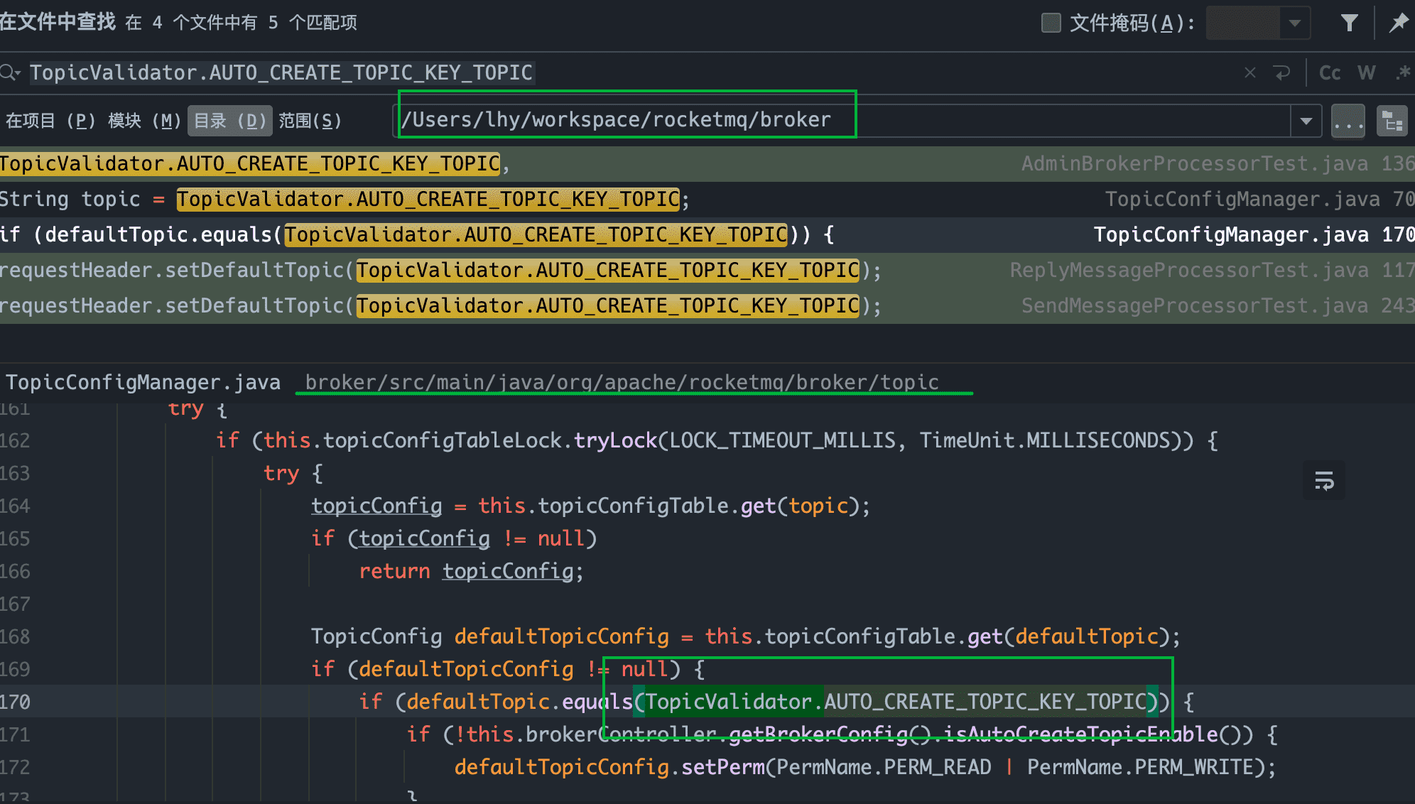This screenshot has height=804, width=1415.
Task: Select ReplyMessageProcessorTest.java 117 result
Action: click(707, 271)
